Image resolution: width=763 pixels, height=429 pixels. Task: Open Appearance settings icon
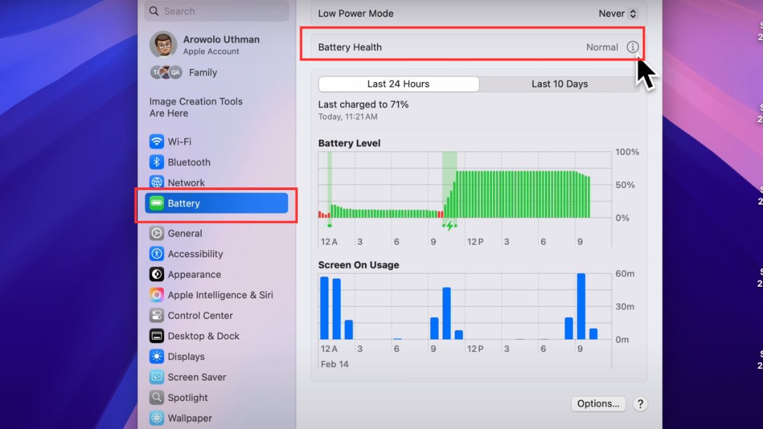[156, 275]
